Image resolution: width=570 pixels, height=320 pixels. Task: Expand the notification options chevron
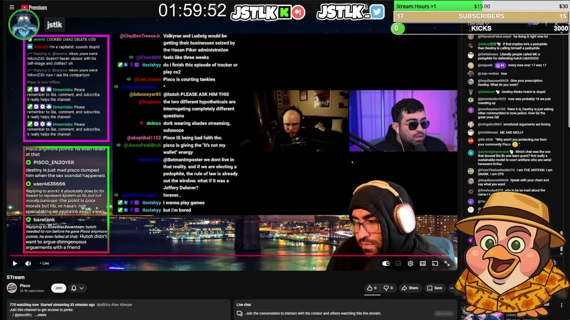81,288
